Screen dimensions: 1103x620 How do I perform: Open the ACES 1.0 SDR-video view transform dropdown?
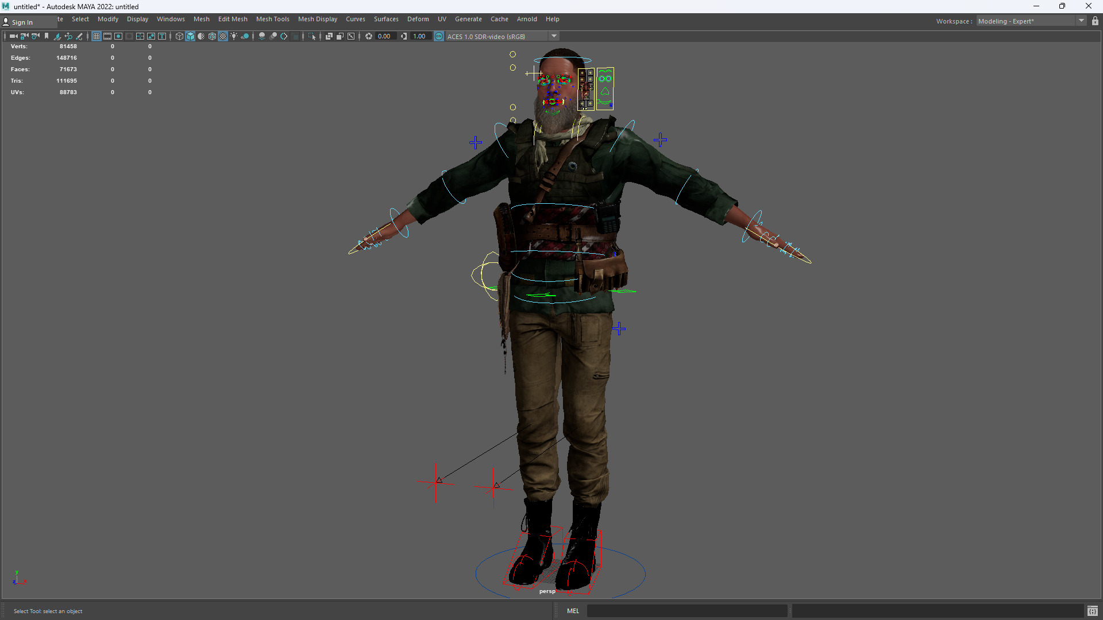[502, 36]
